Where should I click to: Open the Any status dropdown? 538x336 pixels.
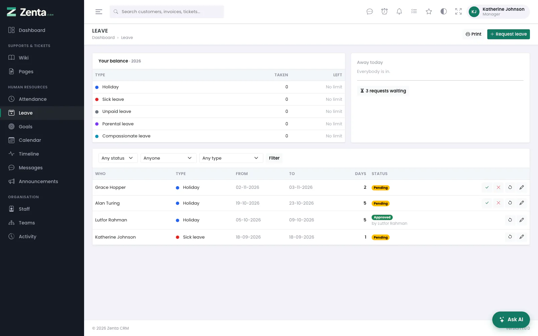(x=118, y=158)
